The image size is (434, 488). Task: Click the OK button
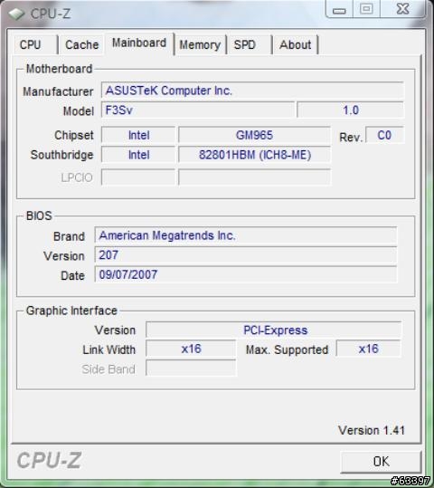click(x=381, y=462)
